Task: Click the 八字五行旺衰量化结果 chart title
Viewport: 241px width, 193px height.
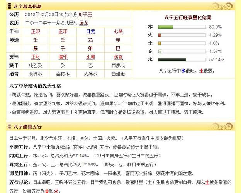Action: coord(188,18)
